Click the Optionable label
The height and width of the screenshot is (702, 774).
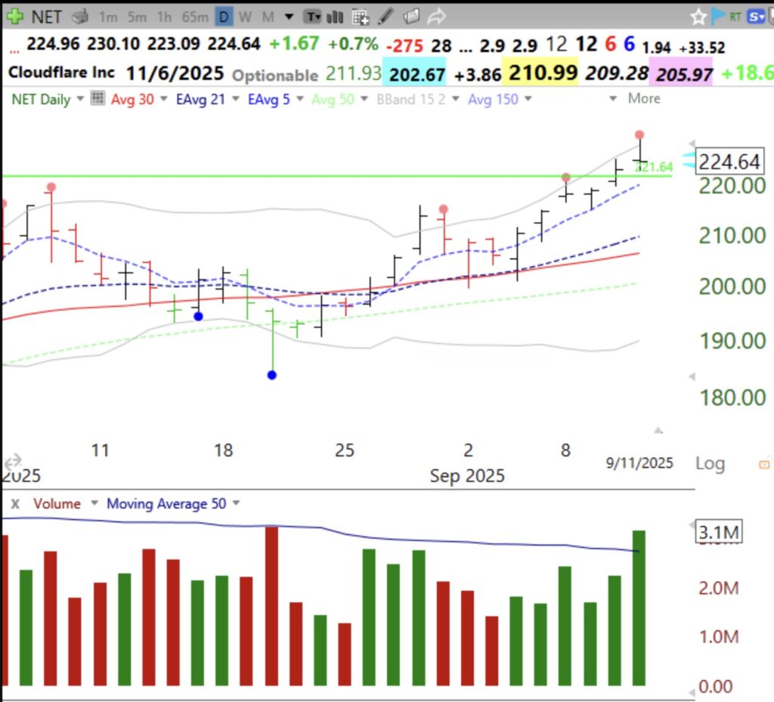click(x=275, y=76)
